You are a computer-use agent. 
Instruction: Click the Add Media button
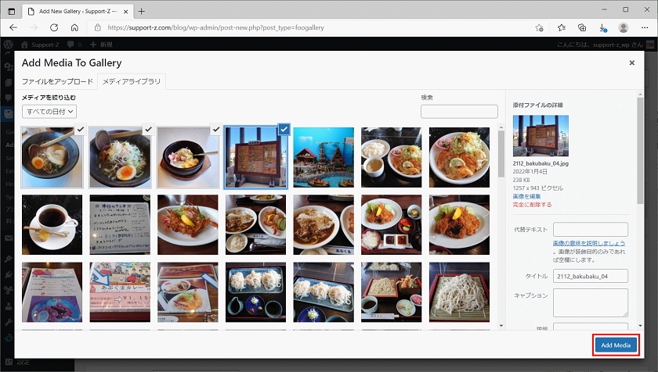point(616,345)
